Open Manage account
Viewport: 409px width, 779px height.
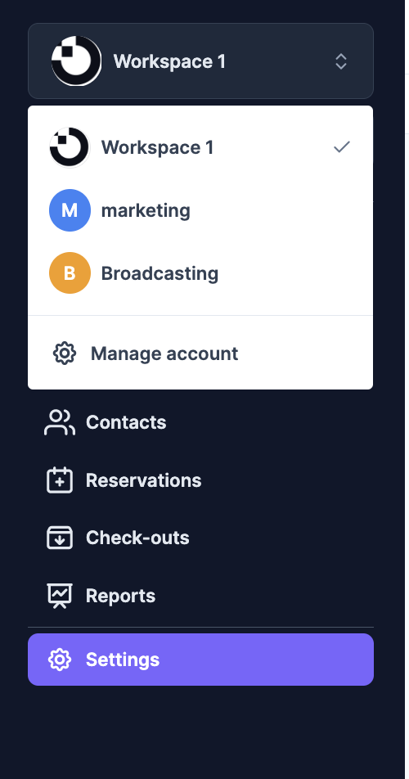pyautogui.click(x=200, y=353)
